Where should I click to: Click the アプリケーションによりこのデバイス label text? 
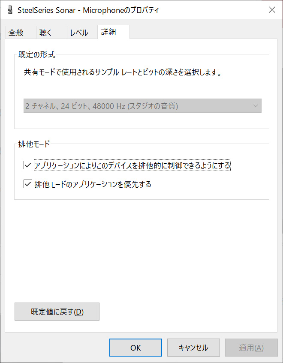click(x=132, y=165)
